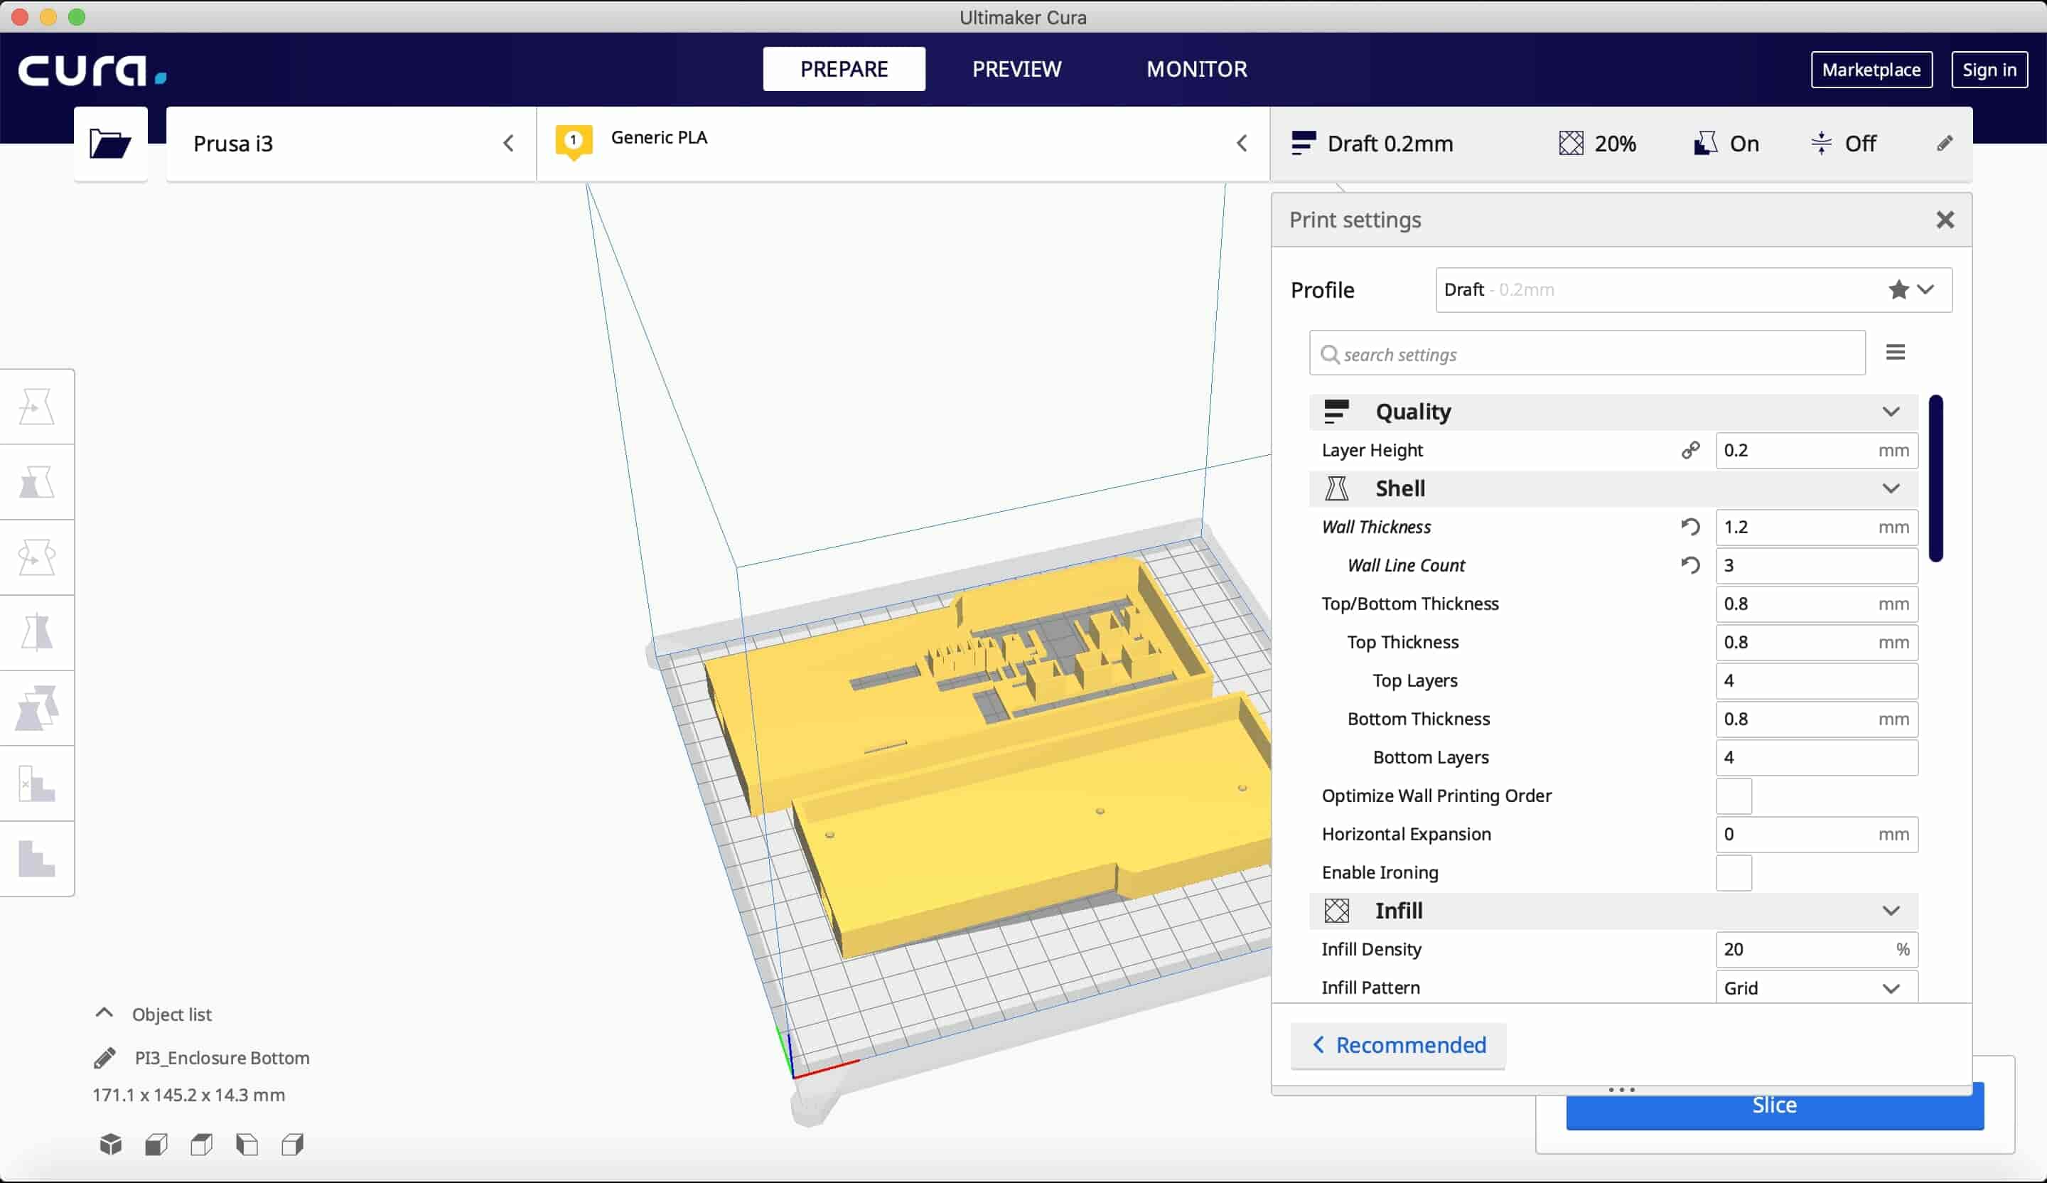Click the Infill Density value field
The height and width of the screenshot is (1183, 2047).
[x=1817, y=950]
